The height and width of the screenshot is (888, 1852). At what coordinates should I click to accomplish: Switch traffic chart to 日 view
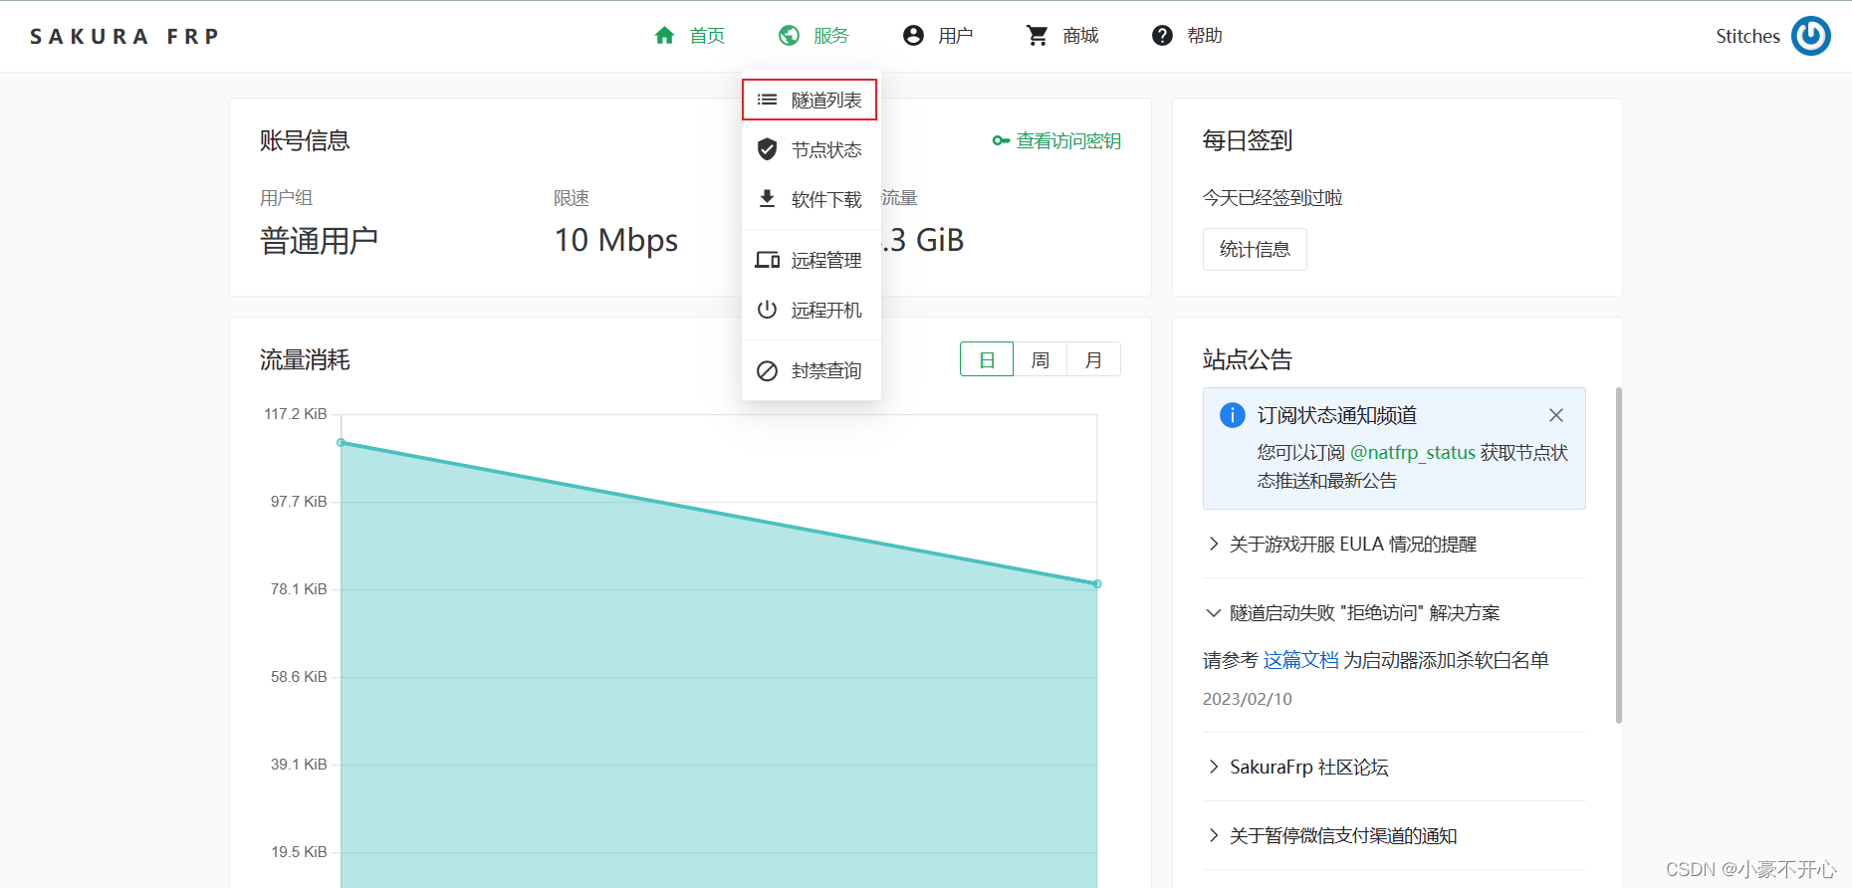tap(987, 359)
